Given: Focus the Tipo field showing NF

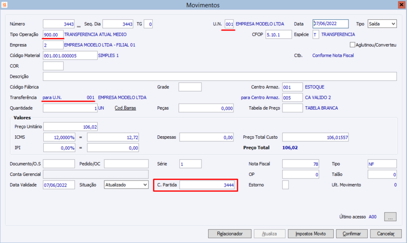Looking at the screenshot, I should click(382, 164).
